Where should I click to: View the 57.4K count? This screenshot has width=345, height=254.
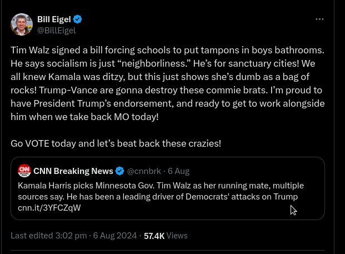pyautogui.click(x=154, y=236)
